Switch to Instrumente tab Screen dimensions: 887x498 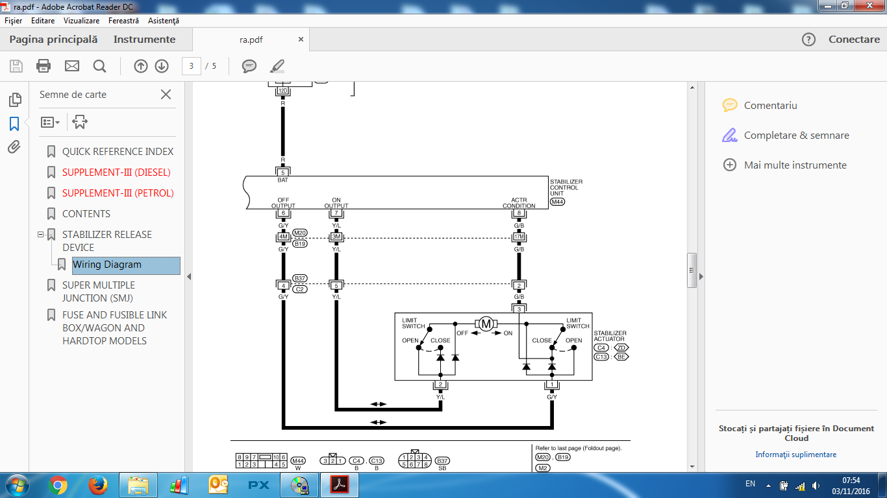point(144,40)
